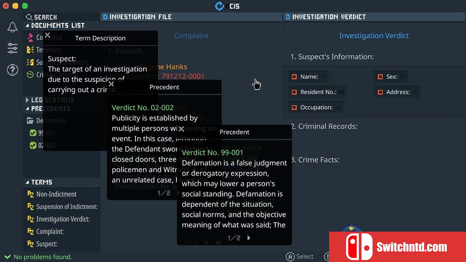Image resolution: width=466 pixels, height=262 pixels.
Task: Select the Defamation folder icon under Precedents
Action: point(30,121)
